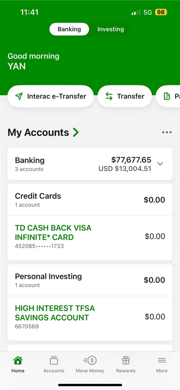
Task: Switch to the Investing toggle segment
Action: coord(110,29)
